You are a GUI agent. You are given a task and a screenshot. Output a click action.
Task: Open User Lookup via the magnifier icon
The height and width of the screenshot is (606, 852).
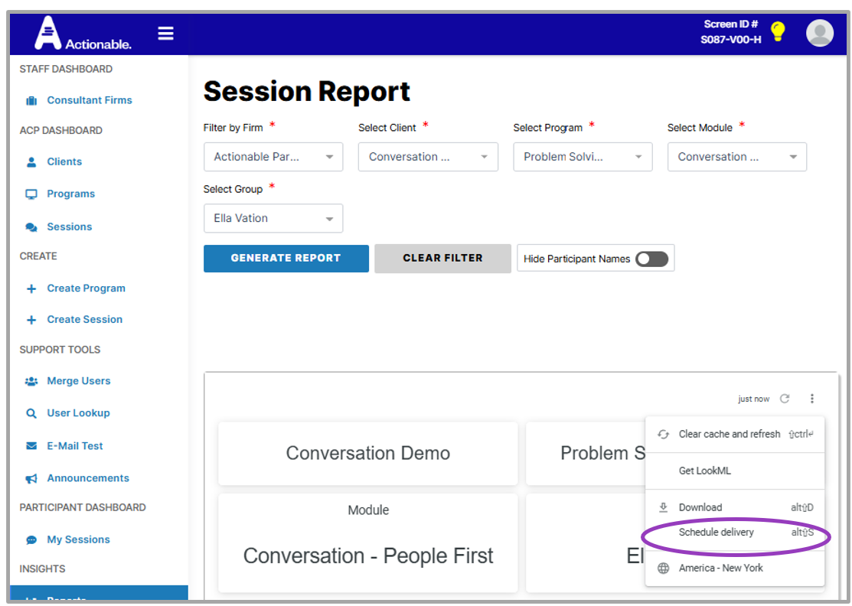31,413
